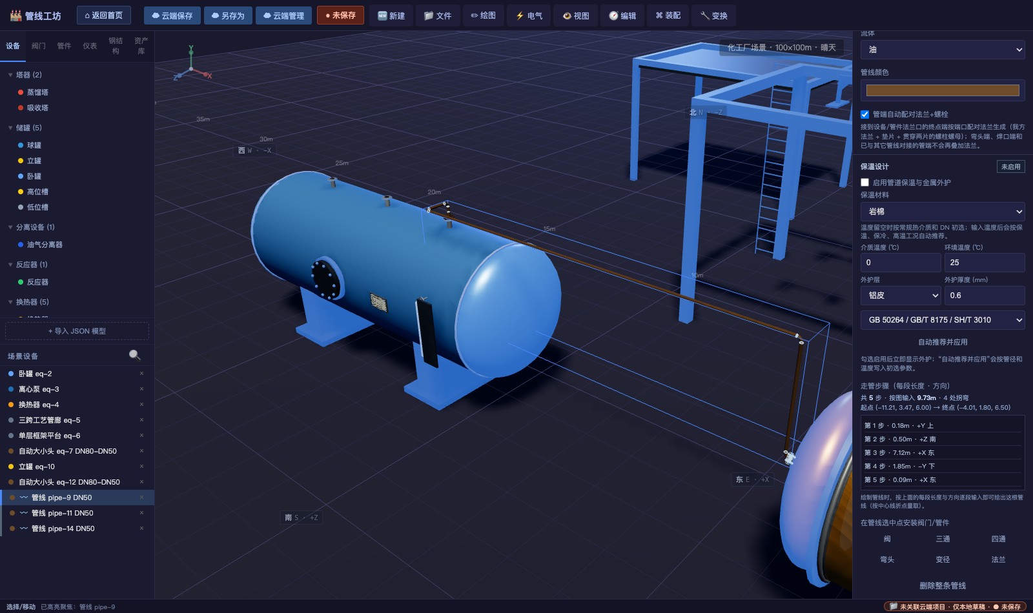This screenshot has width=1033, height=613.
Task: Delete 管线 pipe-11 using its × icon
Action: 142,513
